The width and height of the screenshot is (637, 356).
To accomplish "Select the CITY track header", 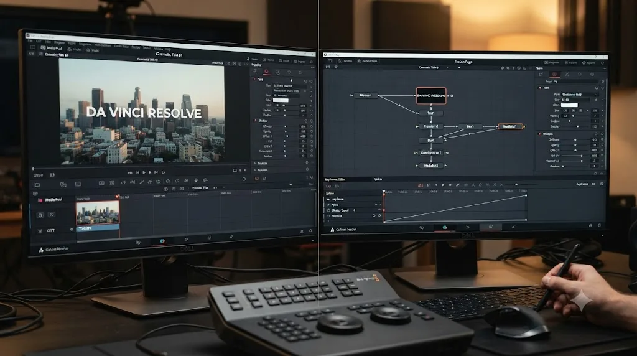I will 51,230.
